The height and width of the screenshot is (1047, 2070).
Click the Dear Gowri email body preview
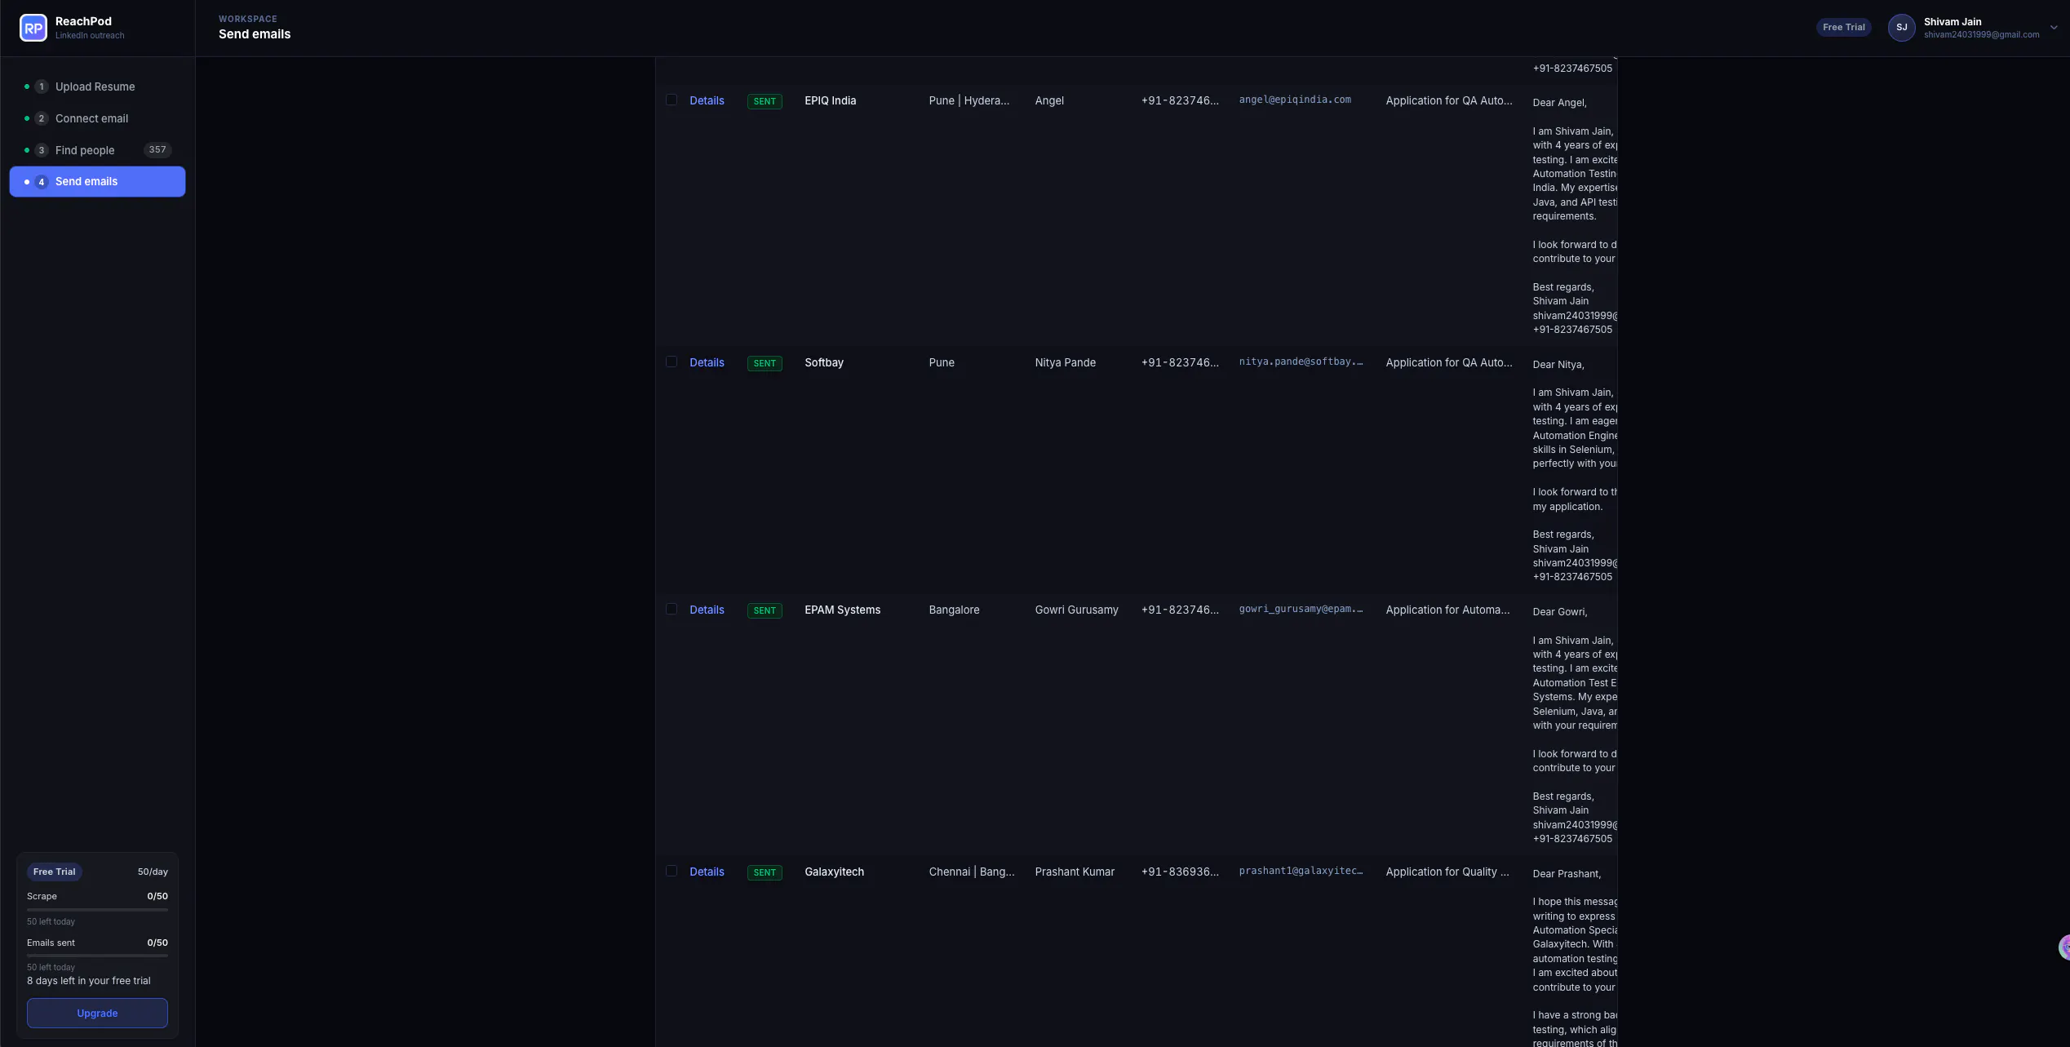1575,725
